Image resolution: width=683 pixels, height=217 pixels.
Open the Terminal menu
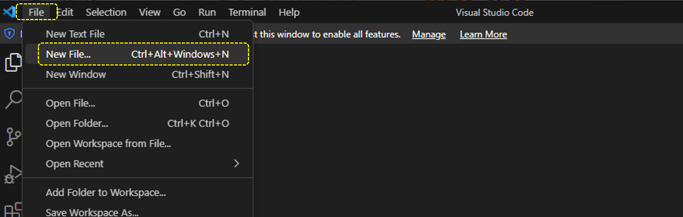click(x=247, y=12)
